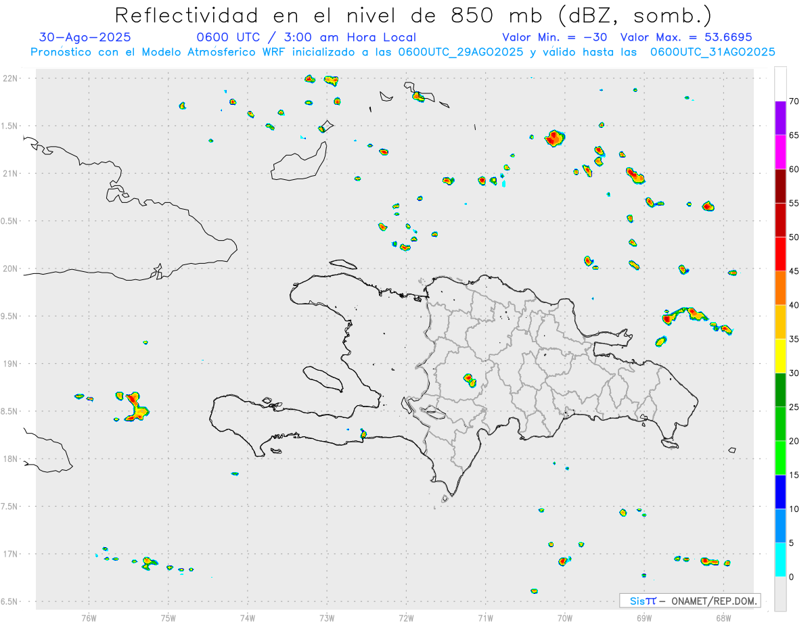Select the magenta 60–65 dBZ colorbar segment

780,152
